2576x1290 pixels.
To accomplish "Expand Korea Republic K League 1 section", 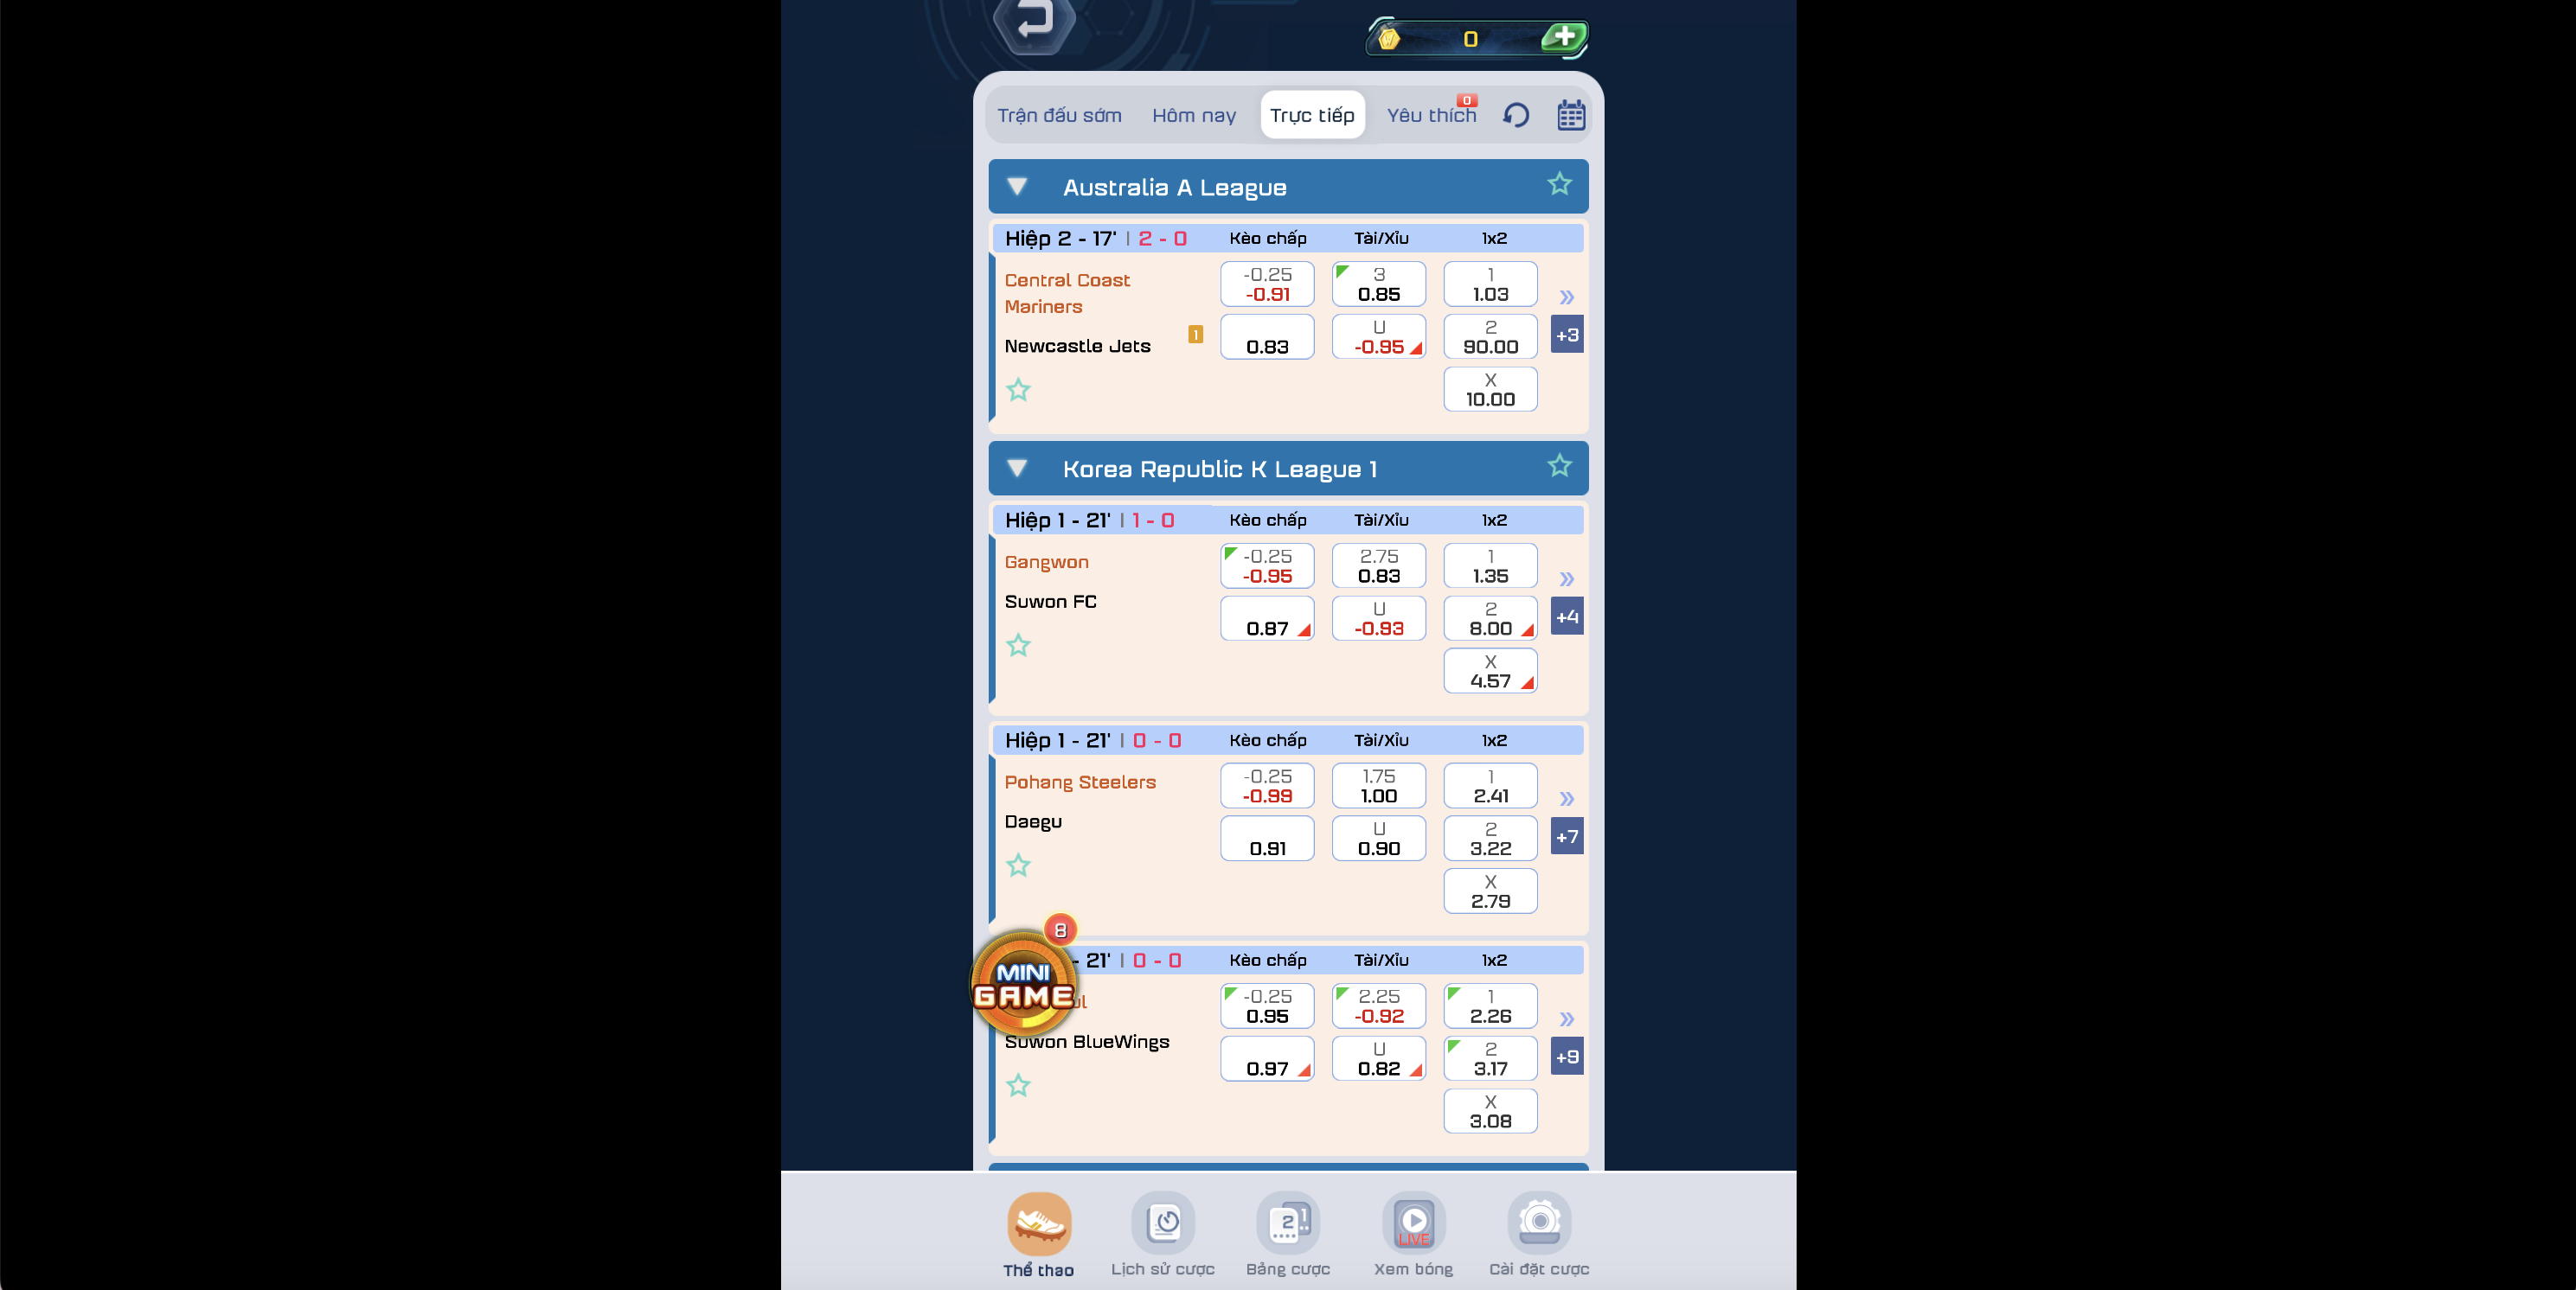I will [x=1019, y=469].
